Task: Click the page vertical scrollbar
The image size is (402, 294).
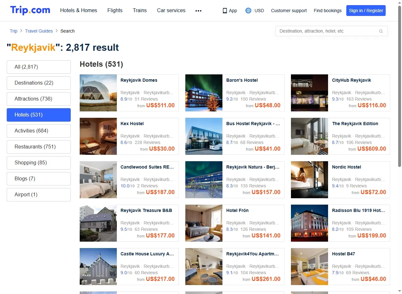Action: pyautogui.click(x=399, y=86)
